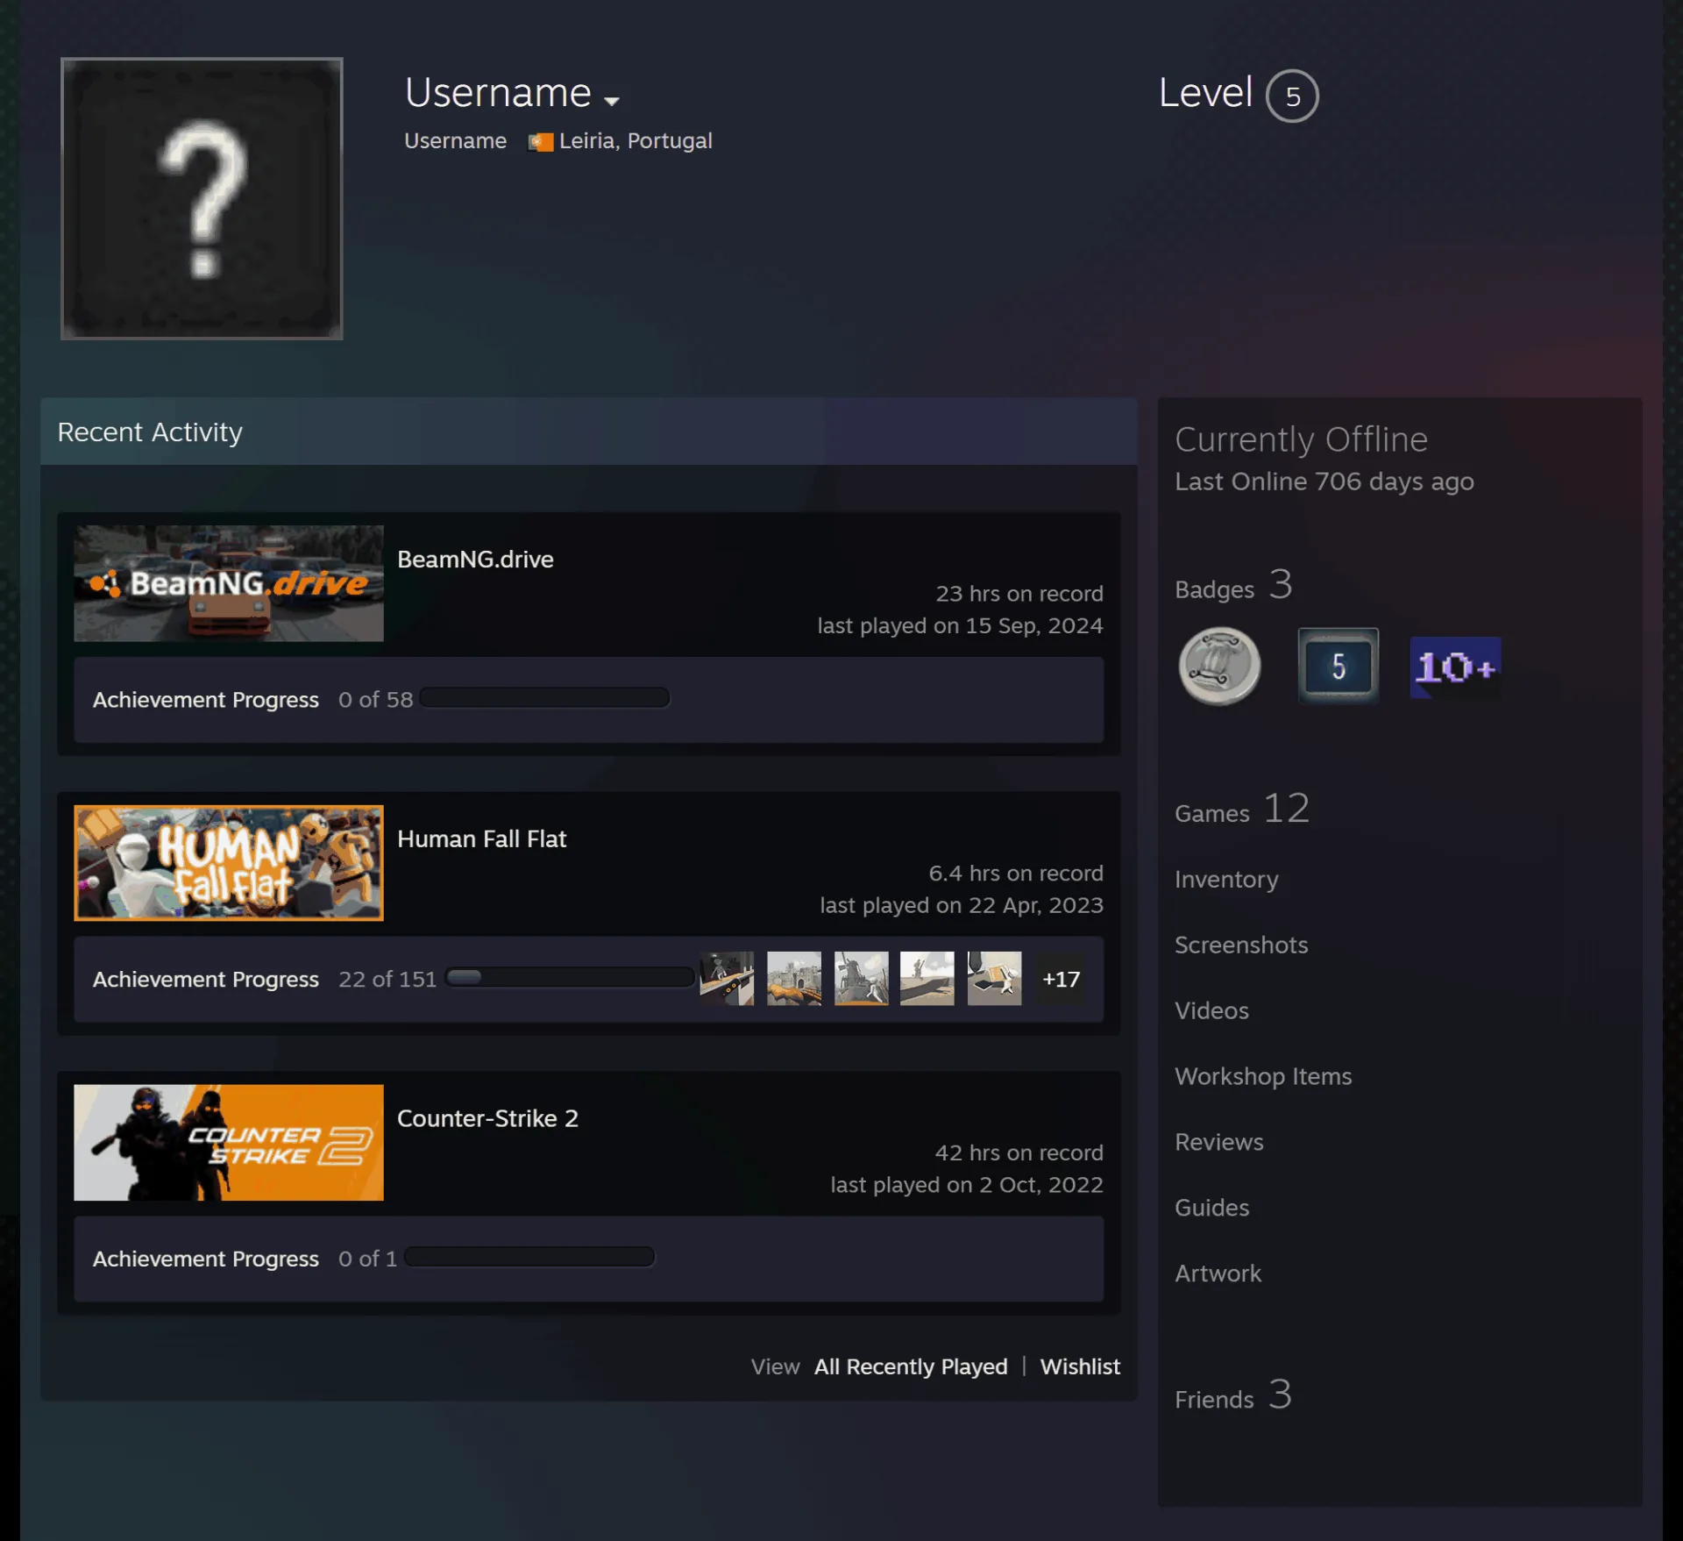Viewport: 1683px width, 1541px height.
Task: Click the Leiria, Portugal location text
Action: pyautogui.click(x=636, y=141)
